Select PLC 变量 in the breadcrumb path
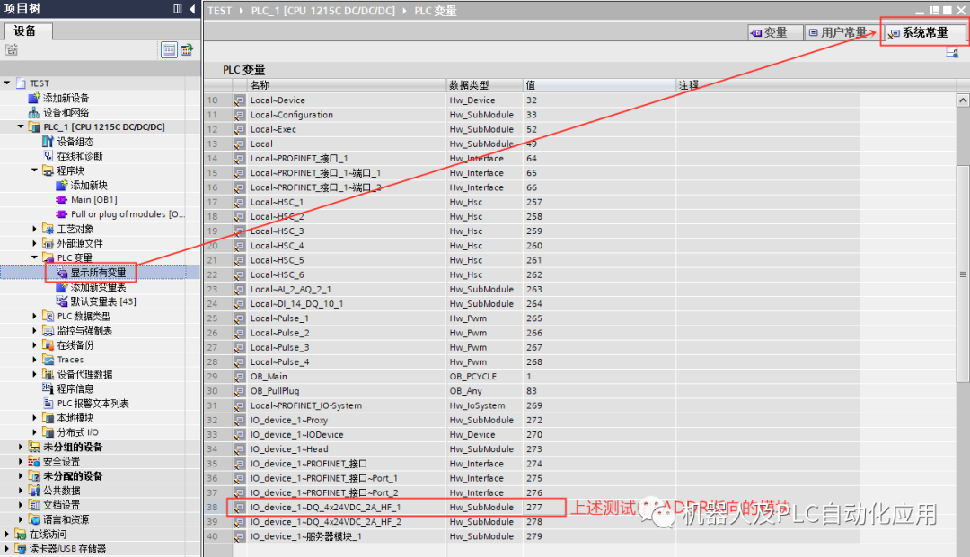This screenshot has width=970, height=557. click(x=436, y=13)
